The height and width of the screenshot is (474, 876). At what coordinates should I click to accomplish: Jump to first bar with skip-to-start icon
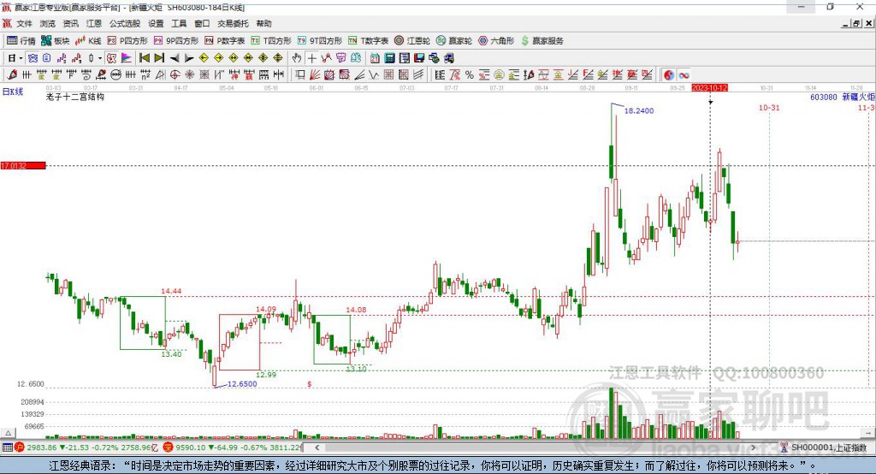[144, 58]
